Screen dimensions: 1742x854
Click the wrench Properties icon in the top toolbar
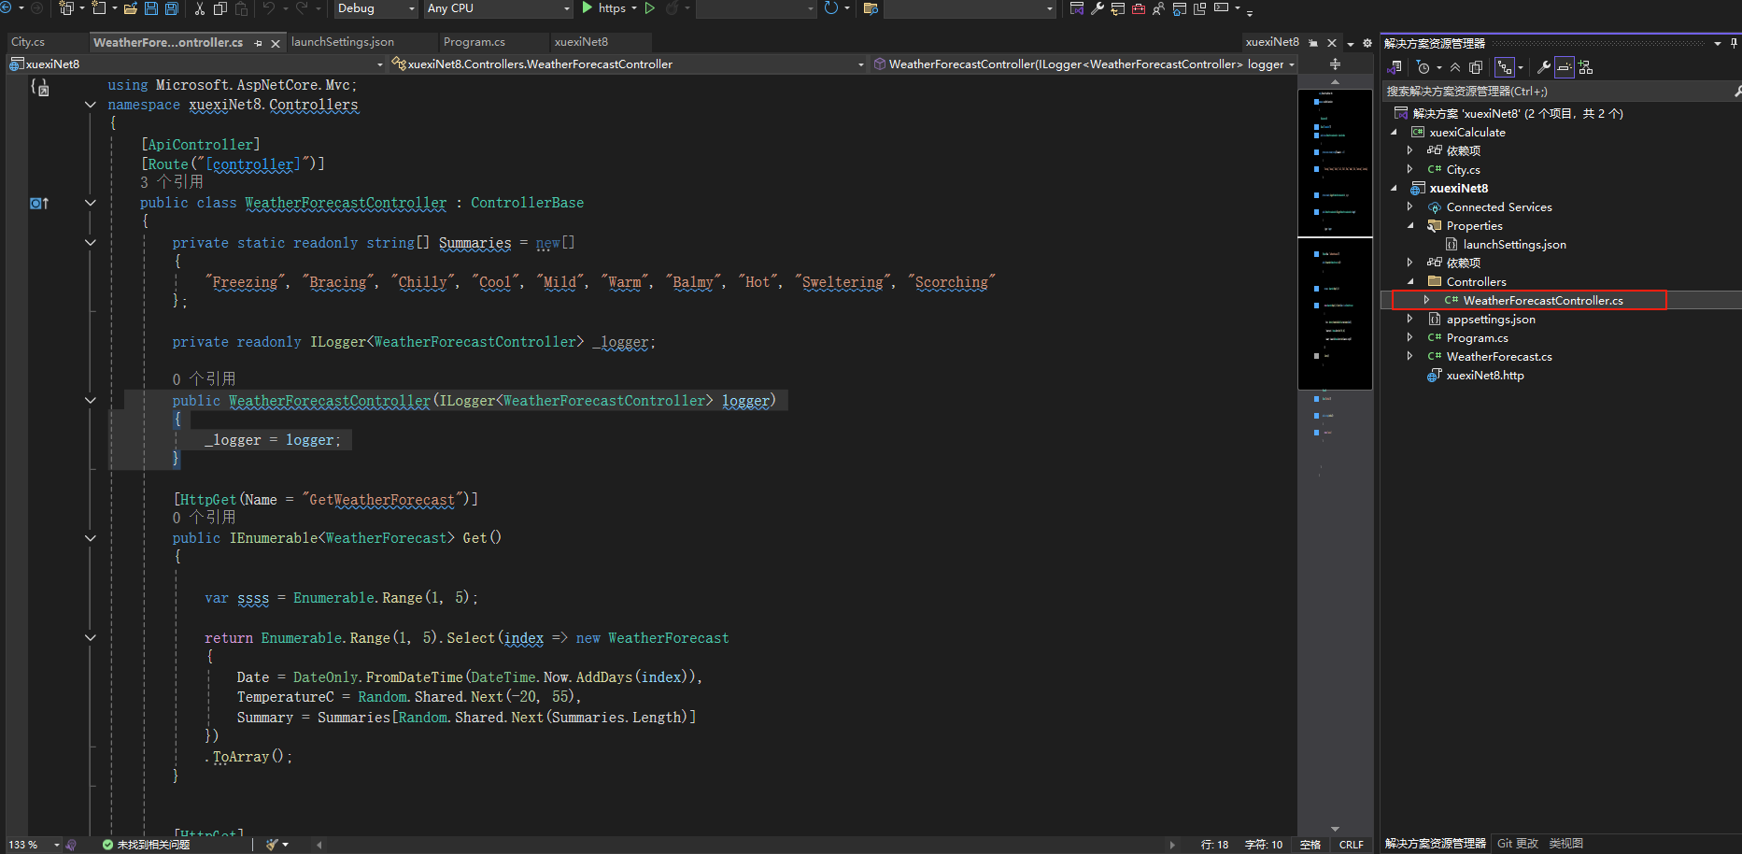pyautogui.click(x=1098, y=8)
